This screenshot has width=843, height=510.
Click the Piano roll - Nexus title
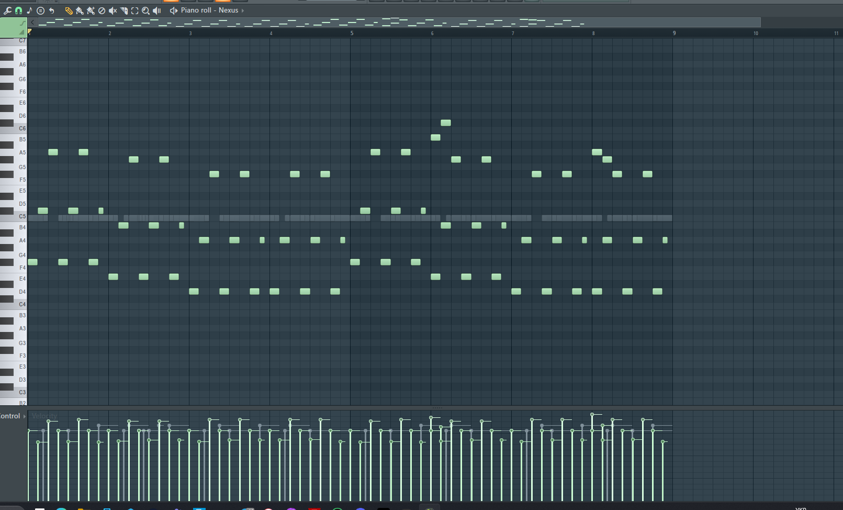209,10
